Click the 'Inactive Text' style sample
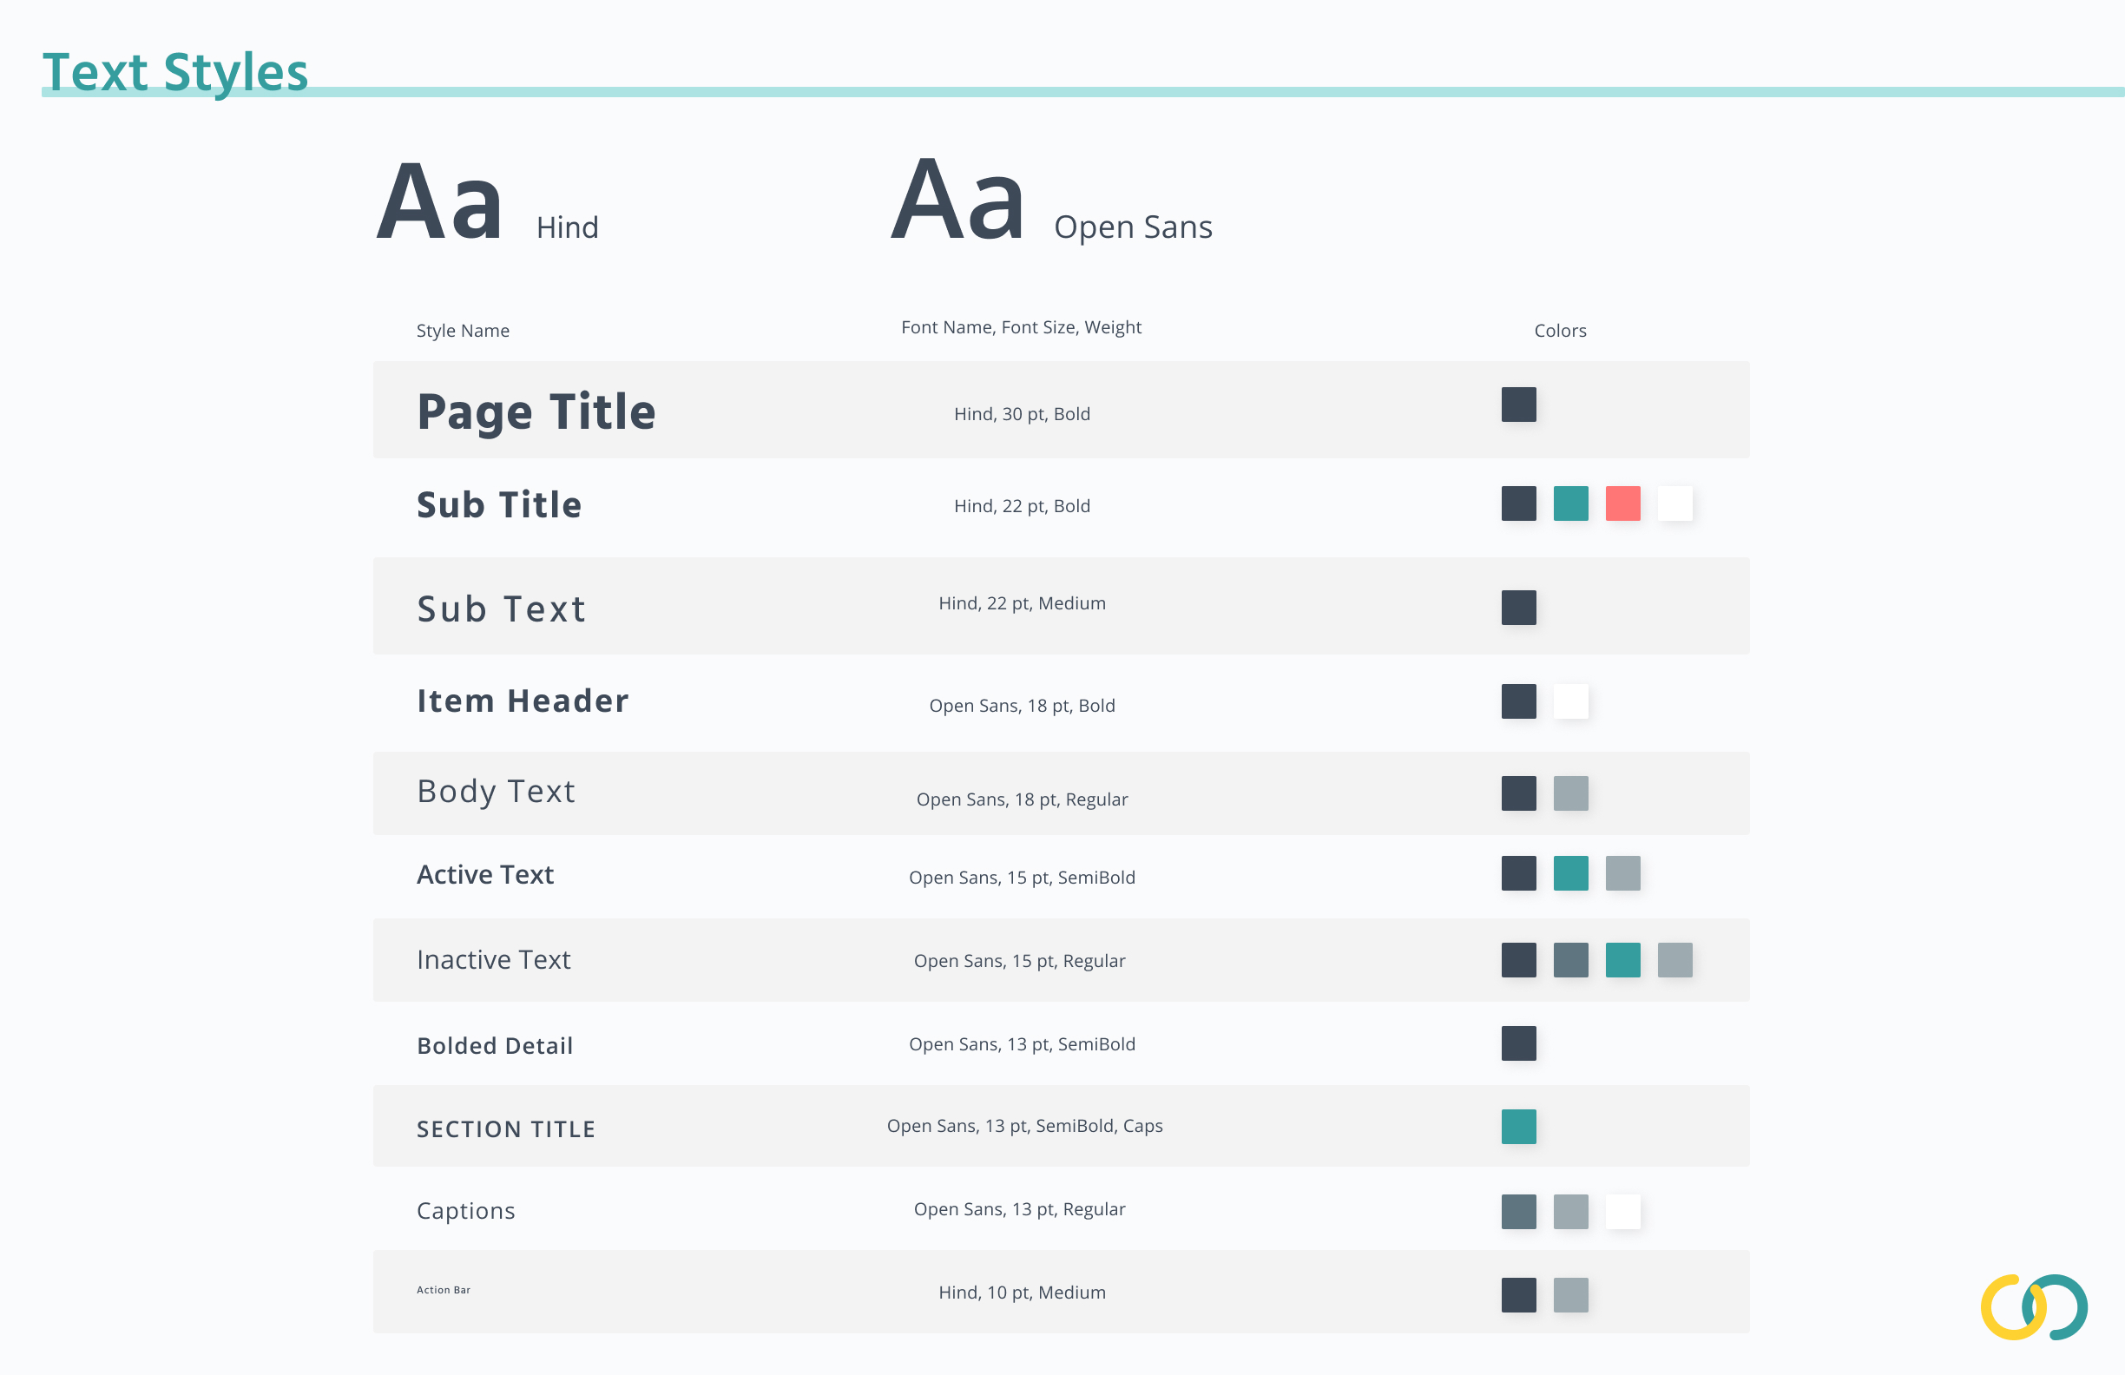This screenshot has width=2125, height=1375. pos(494,960)
